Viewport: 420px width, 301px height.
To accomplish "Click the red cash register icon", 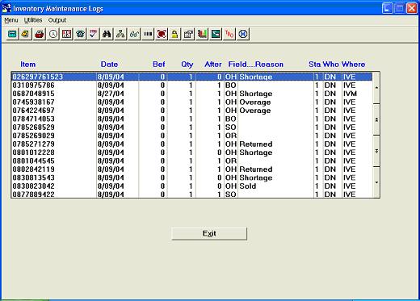I will click(40, 34).
